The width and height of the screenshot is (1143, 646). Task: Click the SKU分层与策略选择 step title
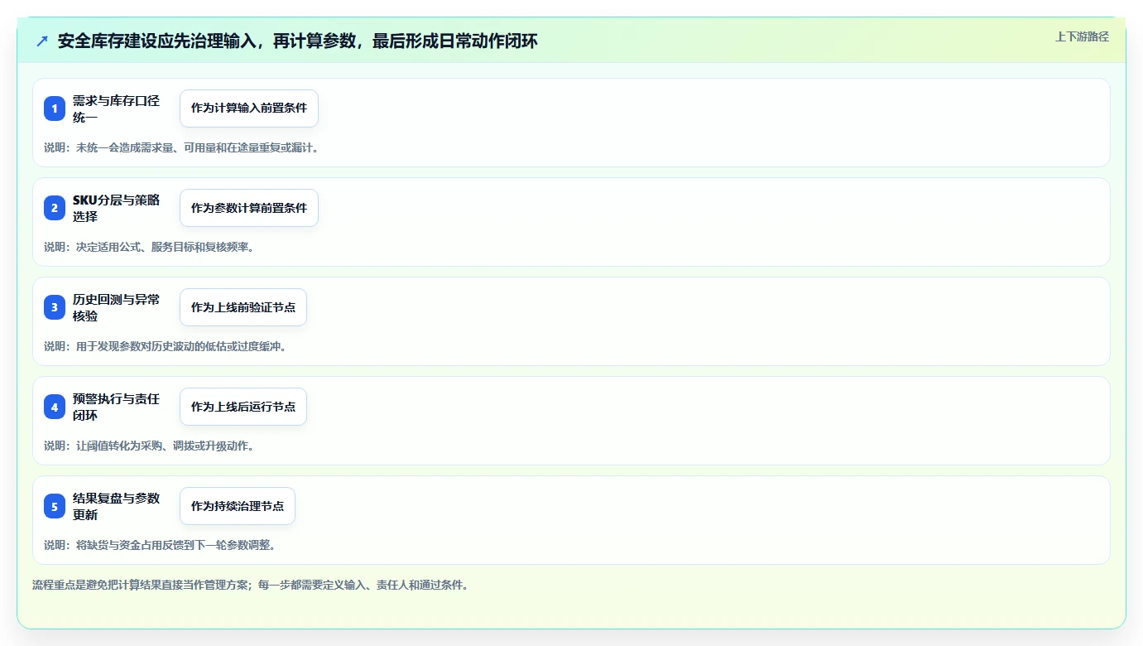117,208
